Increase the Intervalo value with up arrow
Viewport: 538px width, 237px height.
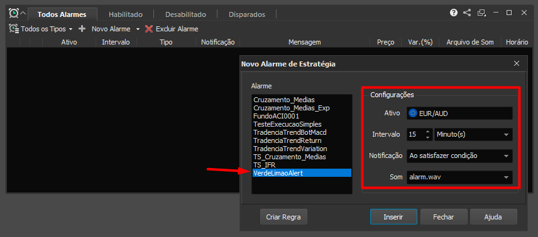tap(427, 132)
